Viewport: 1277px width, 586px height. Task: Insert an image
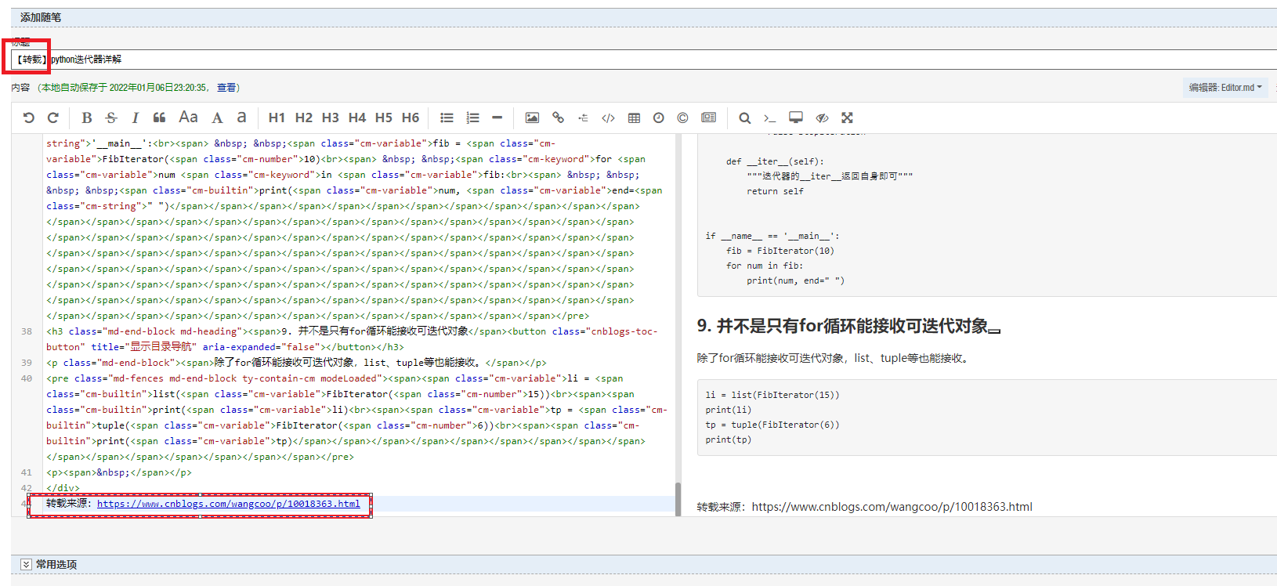tap(532, 118)
